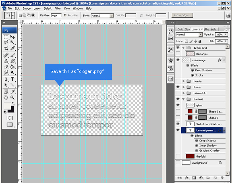Screen dimensions: 232x183
Task: Select the Slice tool
Action: 12,48
